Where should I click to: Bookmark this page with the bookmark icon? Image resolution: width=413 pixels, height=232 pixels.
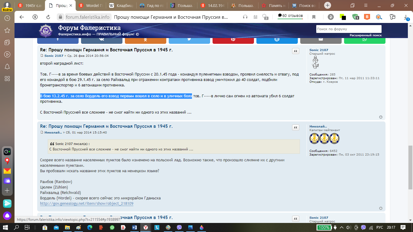(314, 17)
